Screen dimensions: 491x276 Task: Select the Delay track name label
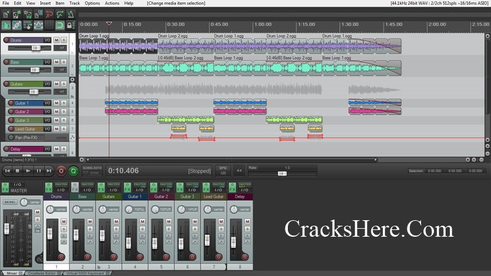(27, 149)
